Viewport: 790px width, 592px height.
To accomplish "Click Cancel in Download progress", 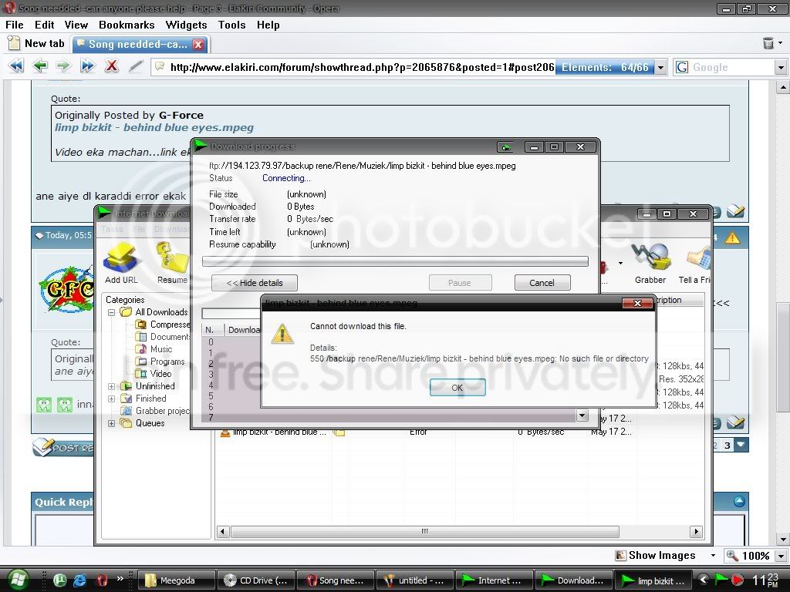I will click(x=542, y=283).
